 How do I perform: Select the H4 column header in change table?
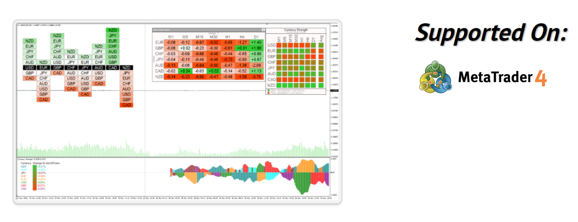(242, 37)
